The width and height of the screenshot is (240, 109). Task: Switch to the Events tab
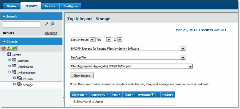(50, 6)
